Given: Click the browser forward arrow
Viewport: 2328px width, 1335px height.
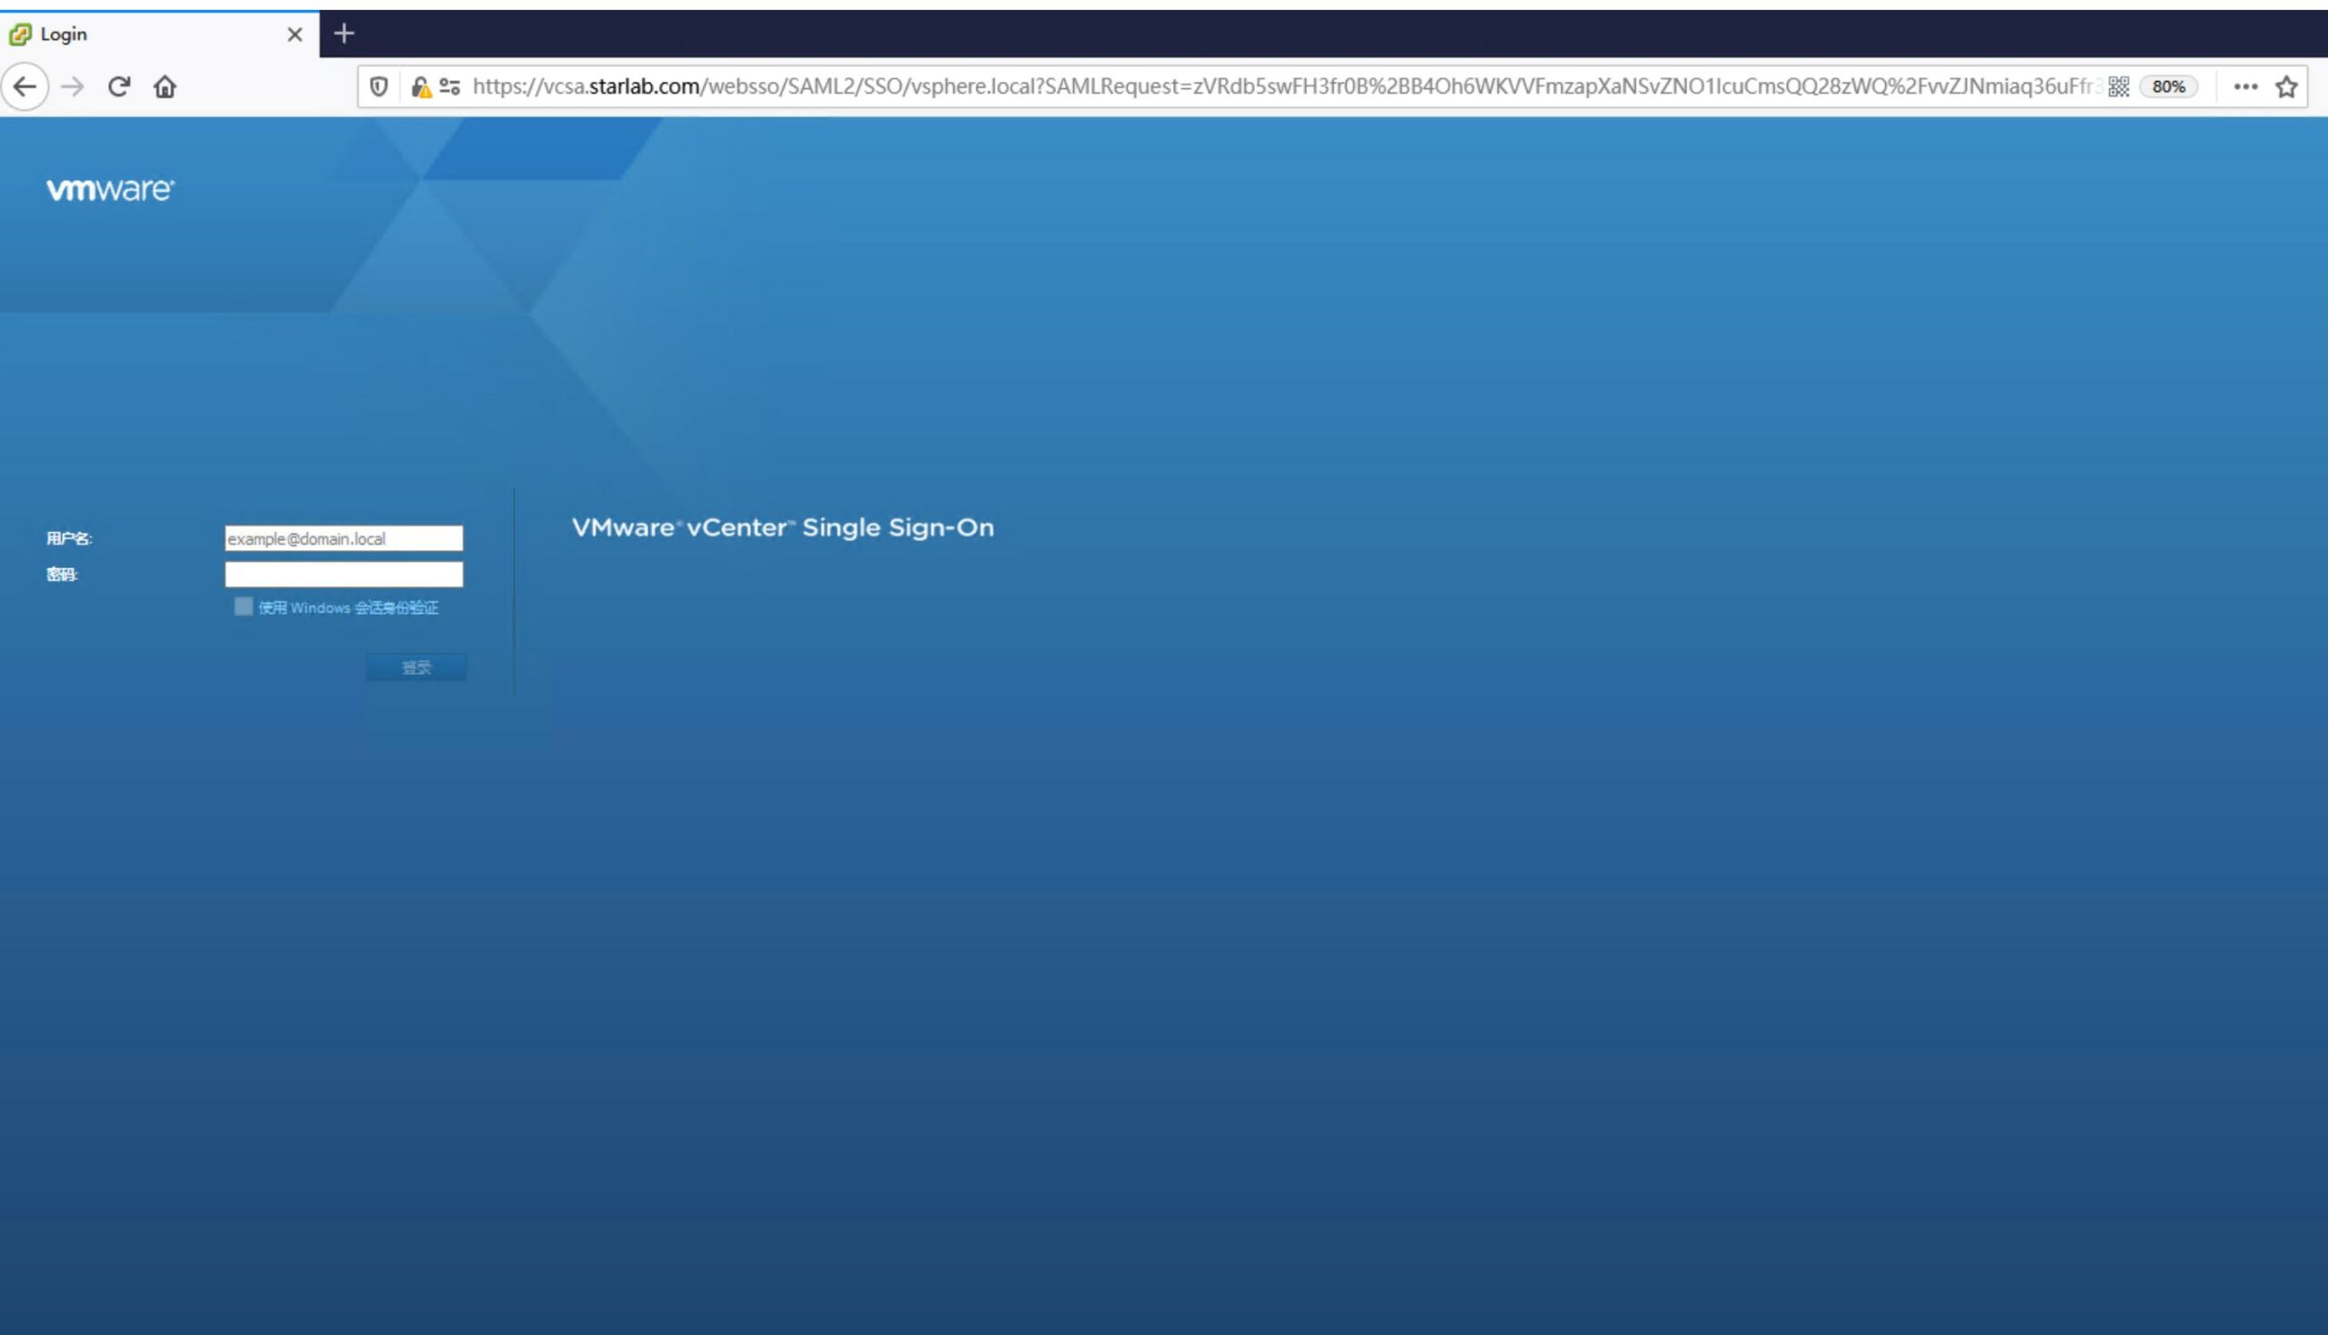Looking at the screenshot, I should (73, 86).
